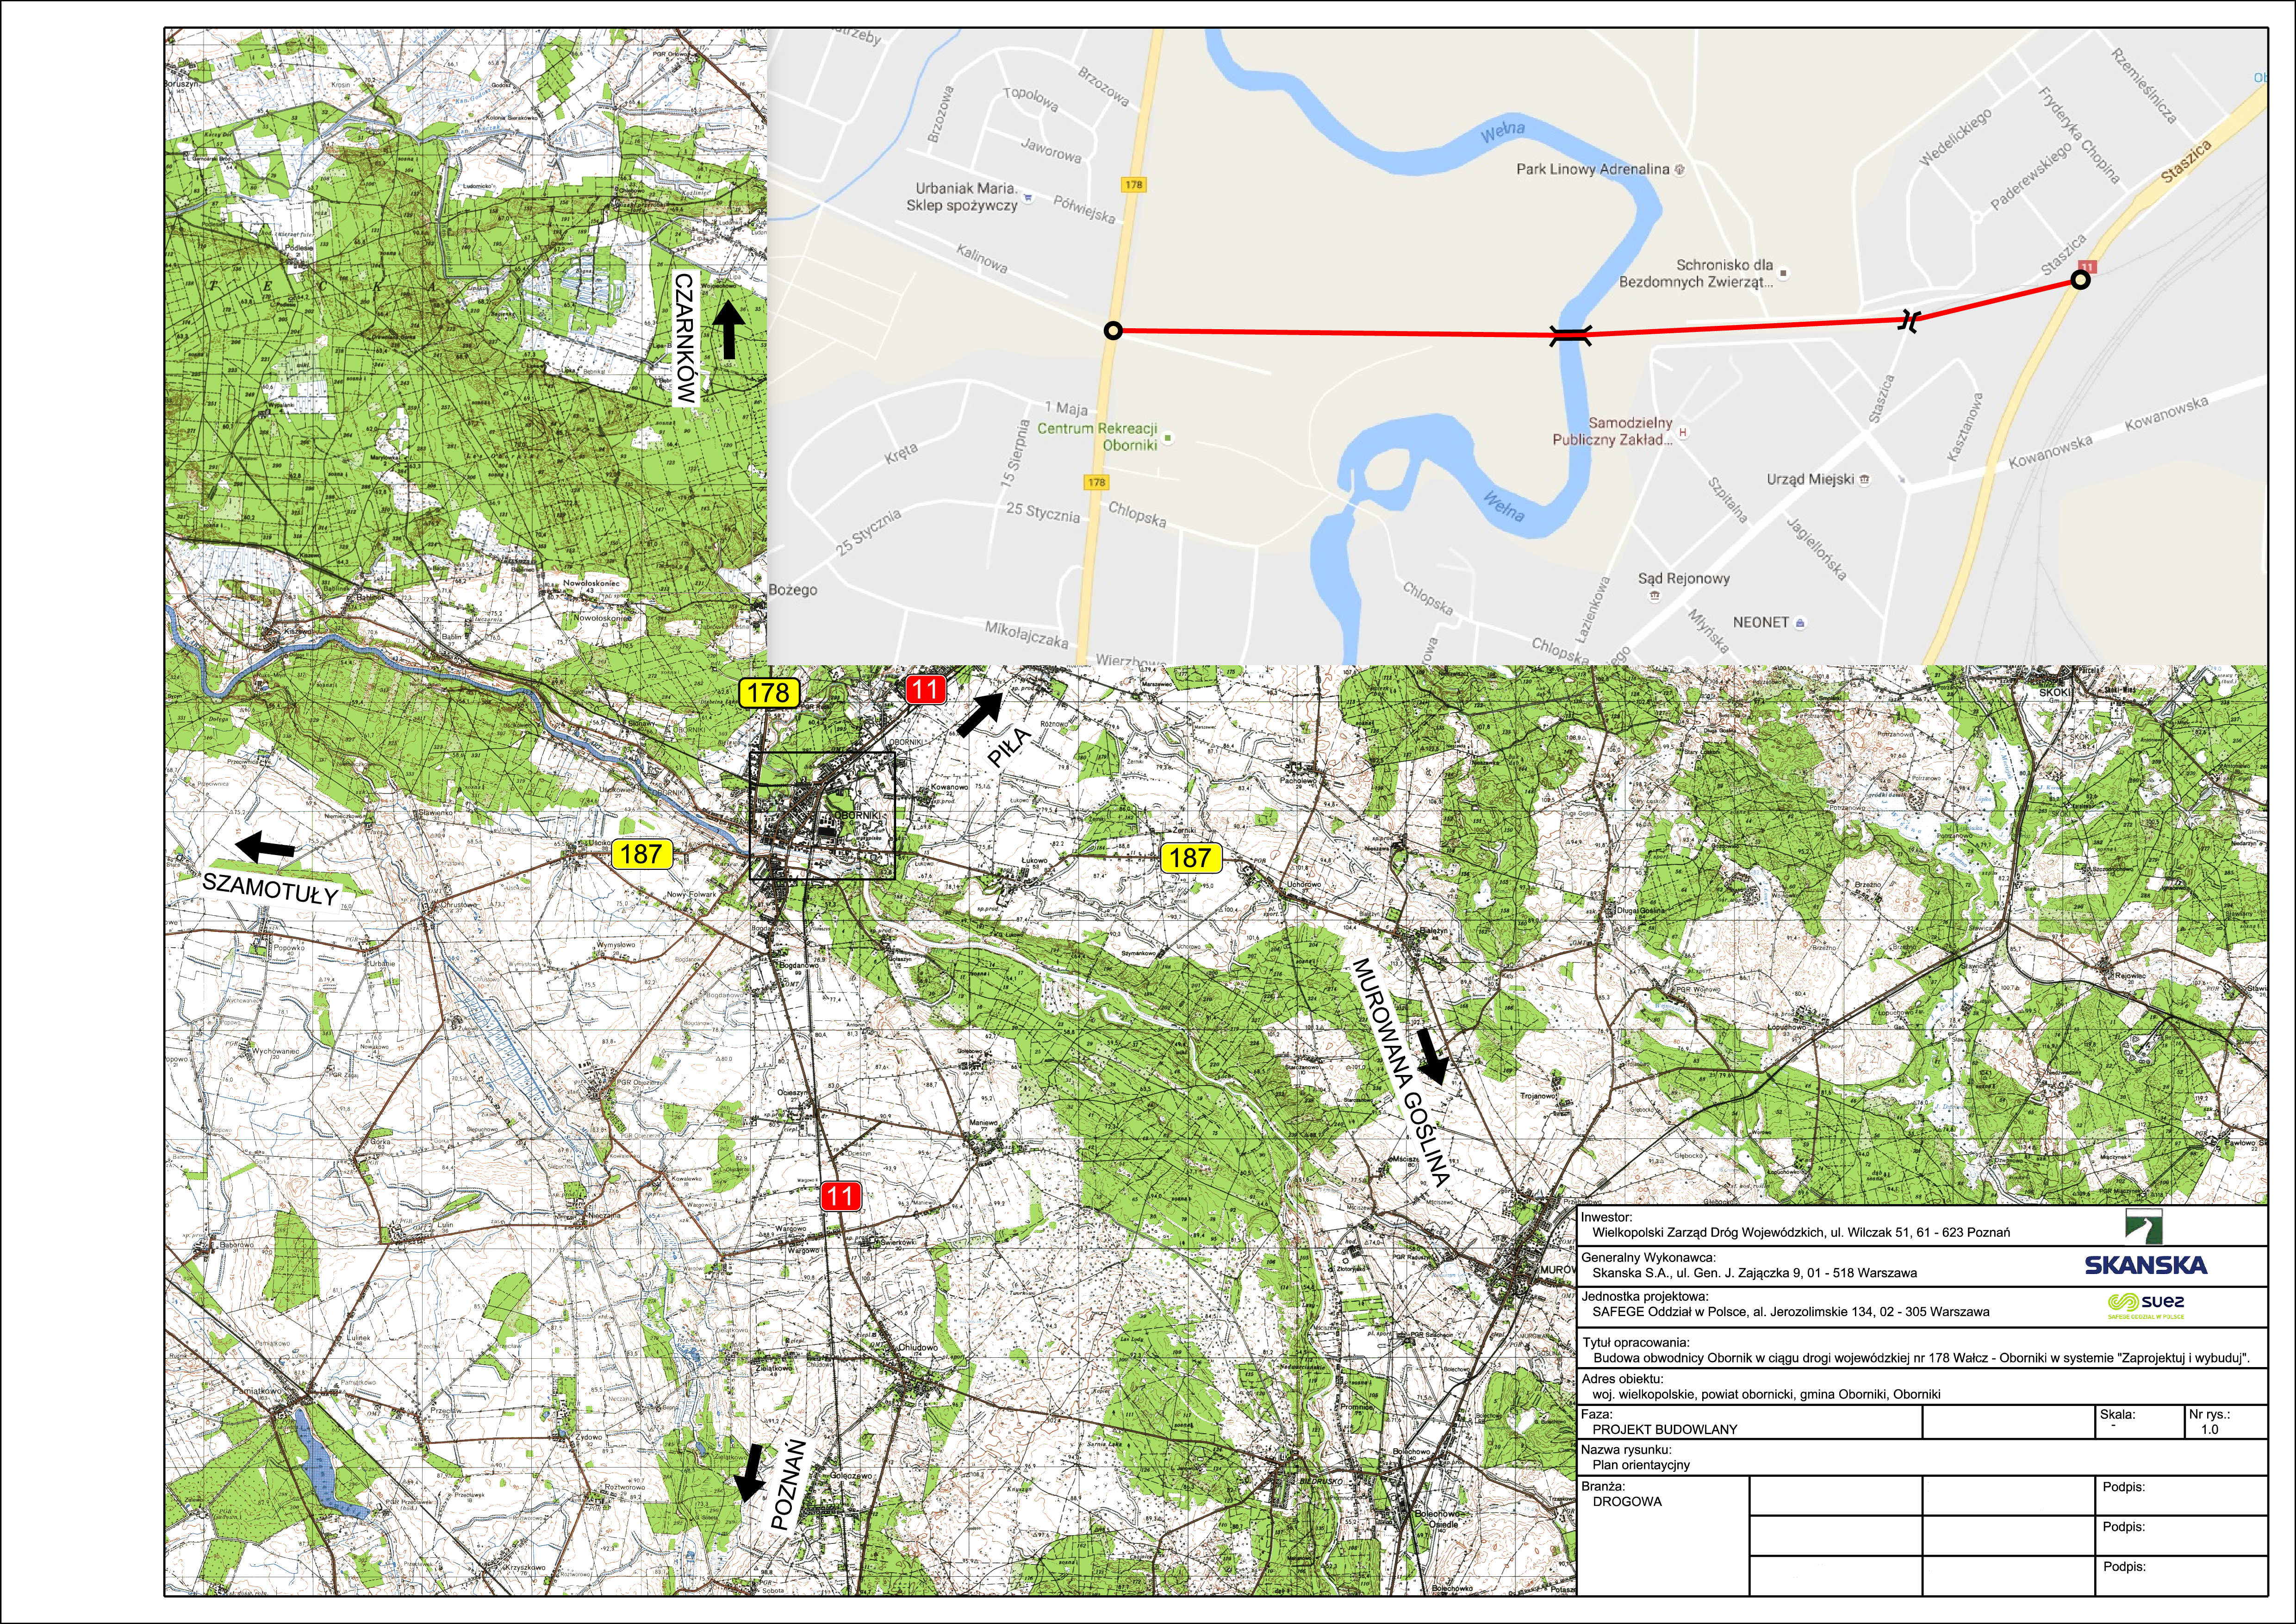Click the Urząd Miejski marker icon
The image size is (2296, 1624).
tap(1864, 479)
